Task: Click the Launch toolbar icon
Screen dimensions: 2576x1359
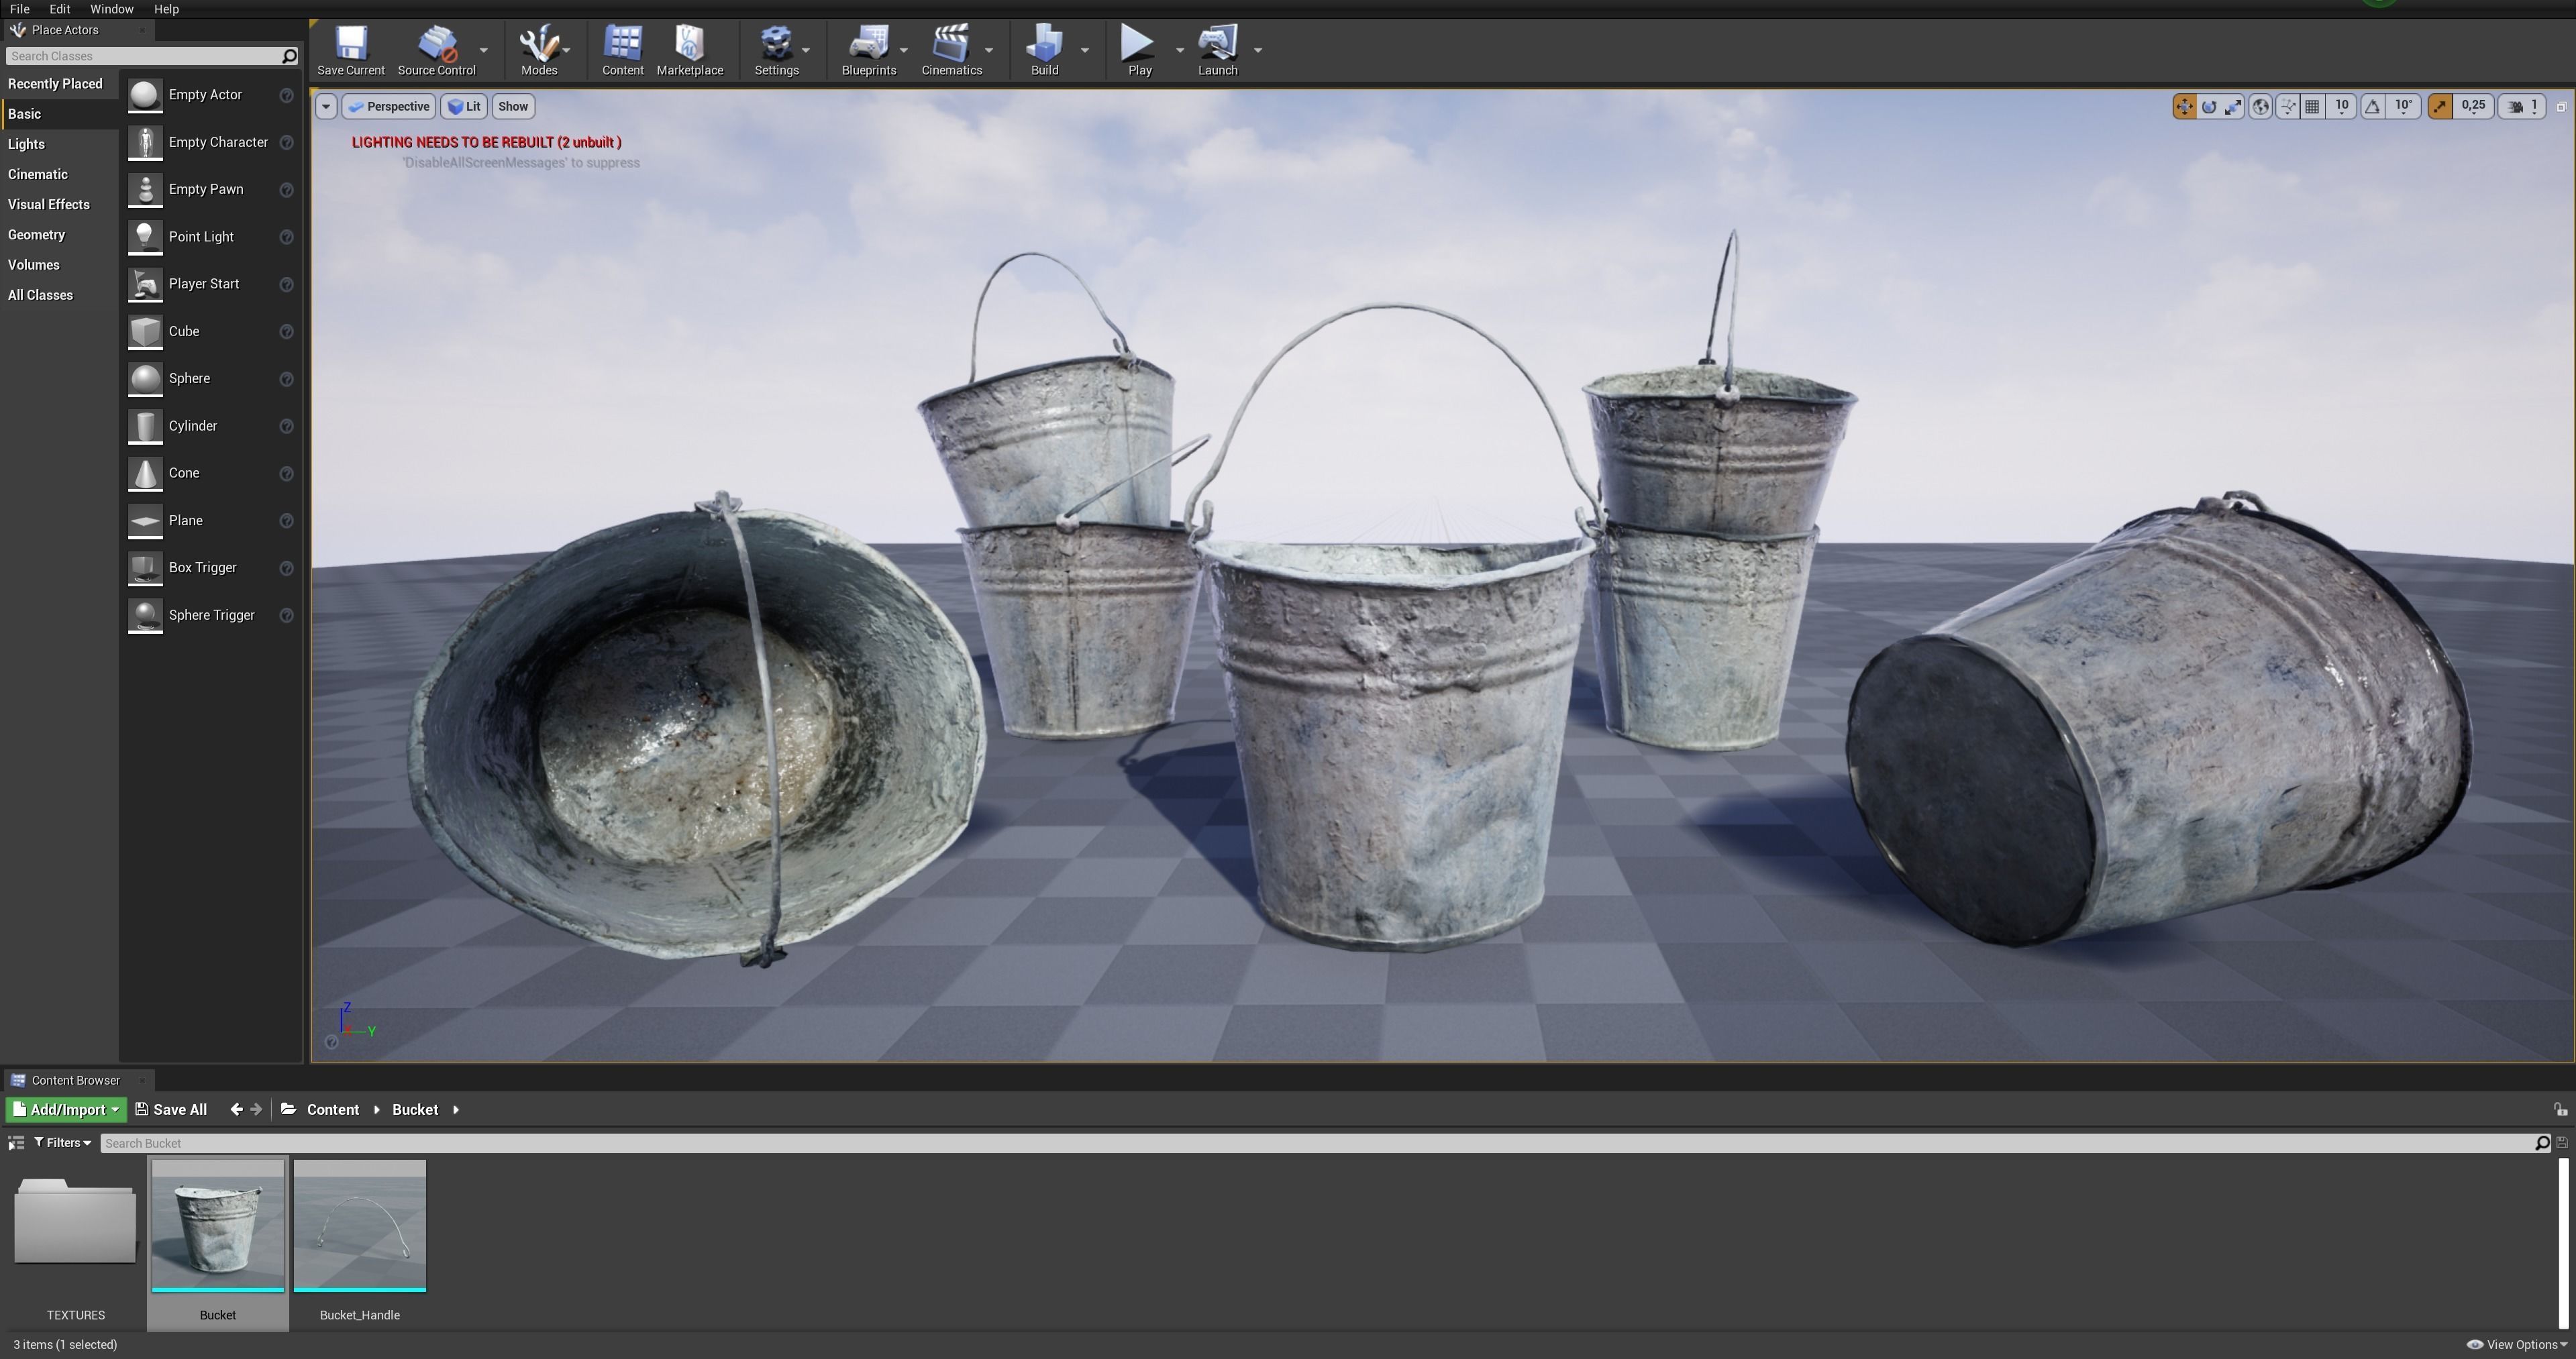Action: 1217,44
